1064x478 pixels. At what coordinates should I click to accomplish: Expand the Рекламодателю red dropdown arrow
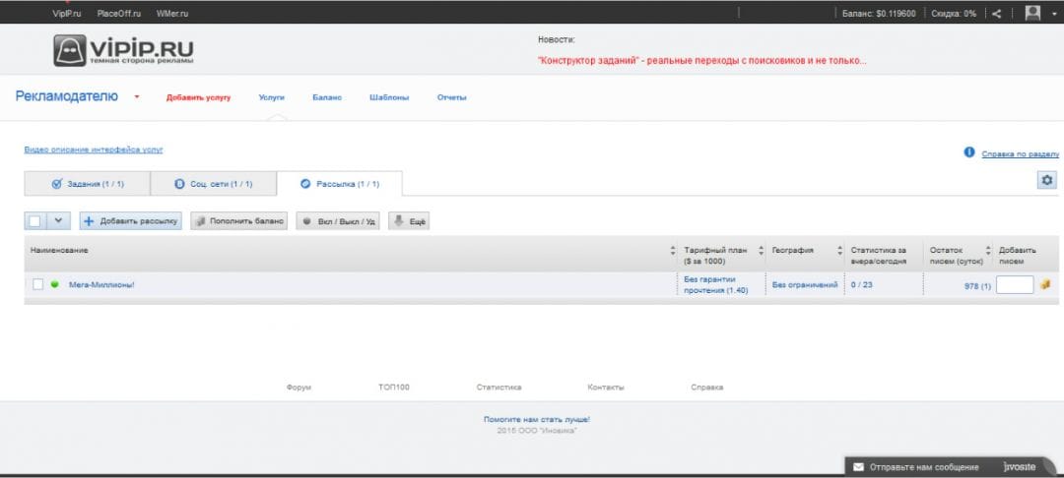point(136,96)
